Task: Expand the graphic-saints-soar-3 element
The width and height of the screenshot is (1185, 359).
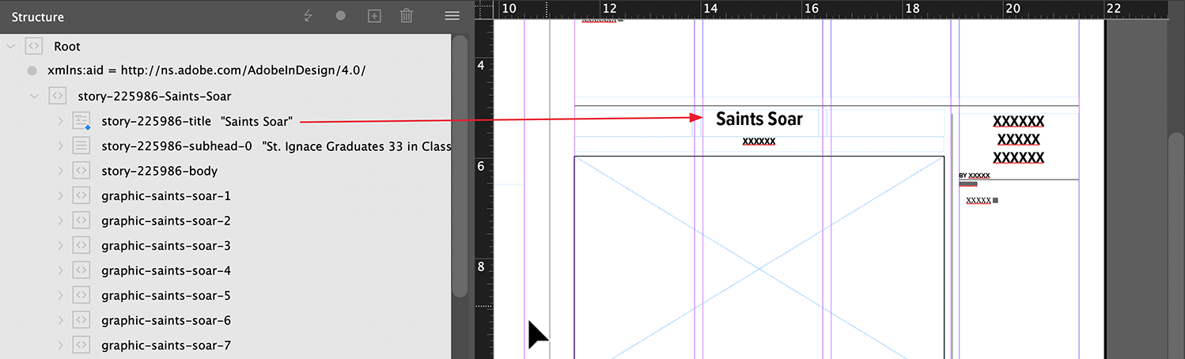Action: coord(60,245)
